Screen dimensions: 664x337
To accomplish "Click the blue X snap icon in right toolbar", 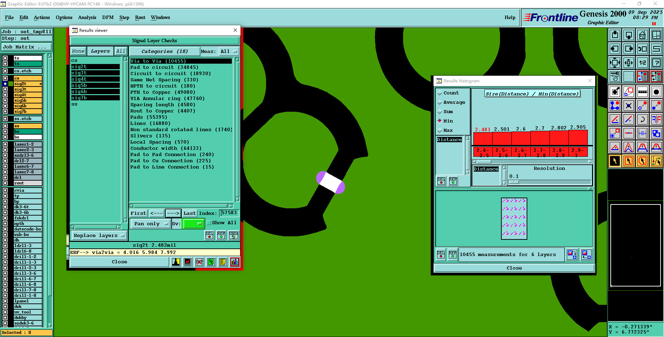I will [629, 106].
